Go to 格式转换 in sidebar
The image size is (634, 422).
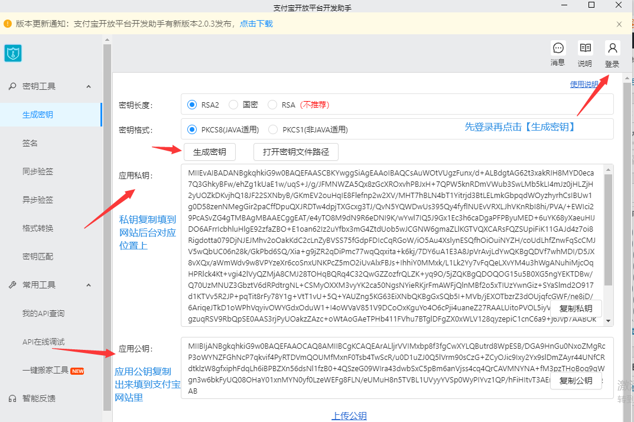click(x=38, y=228)
